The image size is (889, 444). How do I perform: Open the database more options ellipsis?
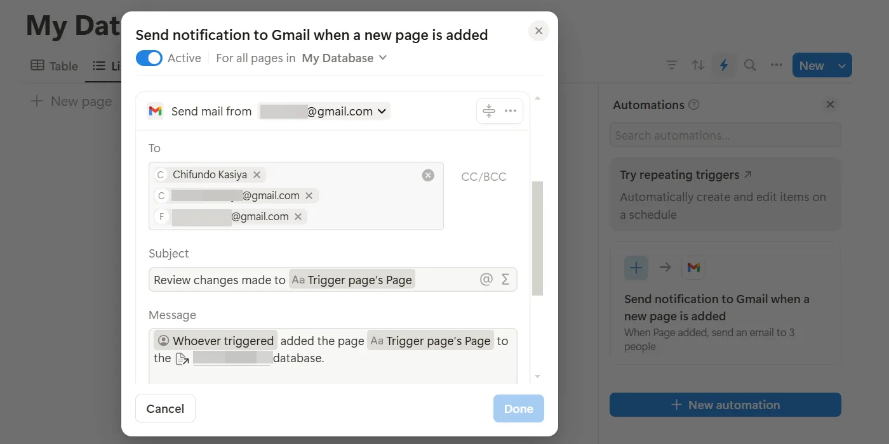coord(776,65)
